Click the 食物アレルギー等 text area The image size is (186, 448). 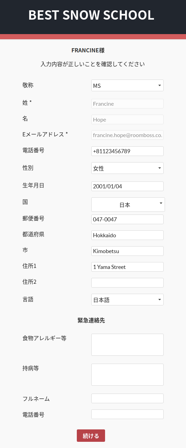pos(127,345)
